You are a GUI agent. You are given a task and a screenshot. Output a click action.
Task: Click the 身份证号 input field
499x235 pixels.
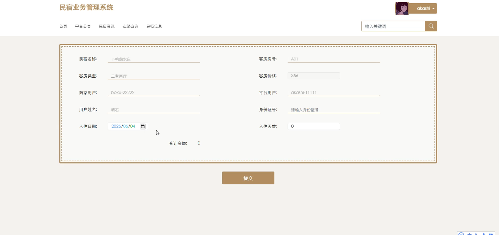click(333, 110)
